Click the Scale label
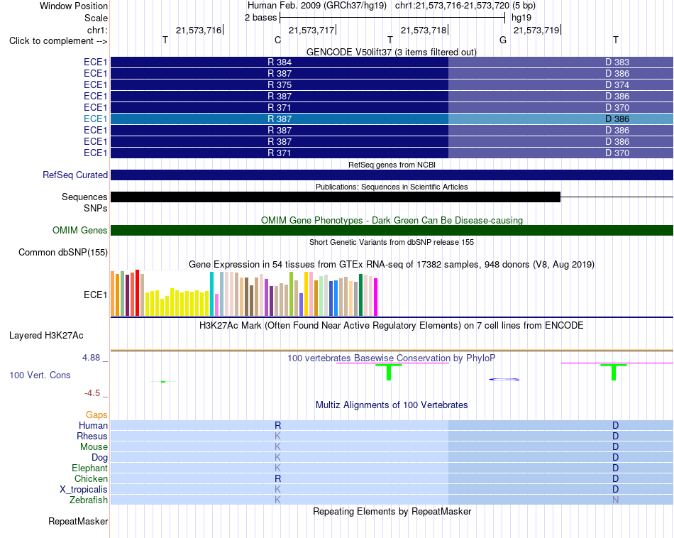The height and width of the screenshot is (538, 674). (96, 18)
